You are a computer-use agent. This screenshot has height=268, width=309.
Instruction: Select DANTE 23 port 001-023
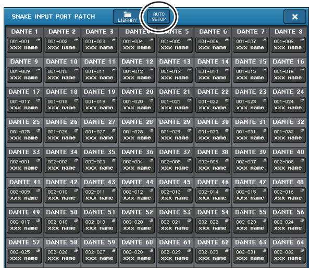(251, 105)
